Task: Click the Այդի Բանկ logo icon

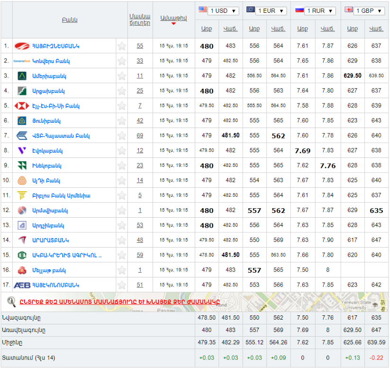Action: [x=22, y=181]
